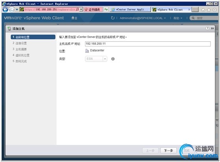Viewport: 220px width, 162px height.
Task: Open the ESXi type dropdown
Action: [96, 59]
